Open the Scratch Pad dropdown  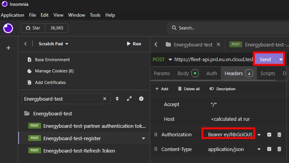pyautogui.click(x=53, y=44)
